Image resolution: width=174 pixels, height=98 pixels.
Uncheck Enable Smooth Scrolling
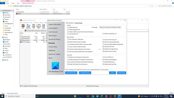tap(103, 51)
